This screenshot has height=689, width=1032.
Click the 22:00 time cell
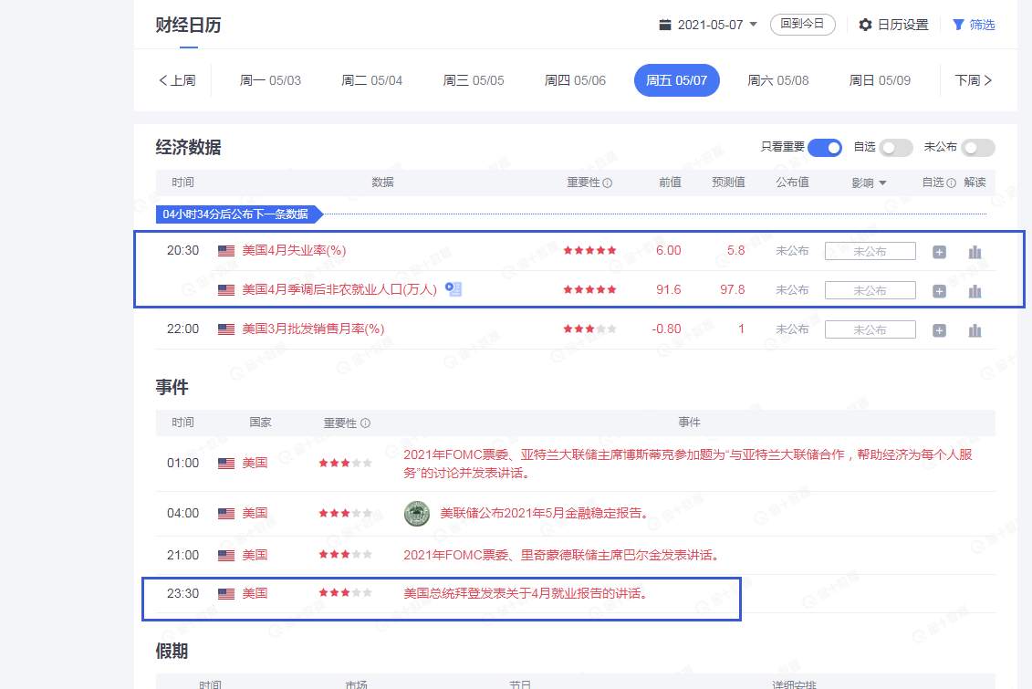pos(182,329)
